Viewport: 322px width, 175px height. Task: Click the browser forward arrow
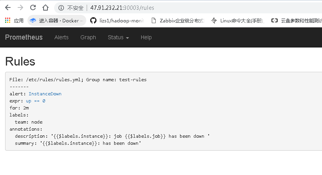pos(20,7)
